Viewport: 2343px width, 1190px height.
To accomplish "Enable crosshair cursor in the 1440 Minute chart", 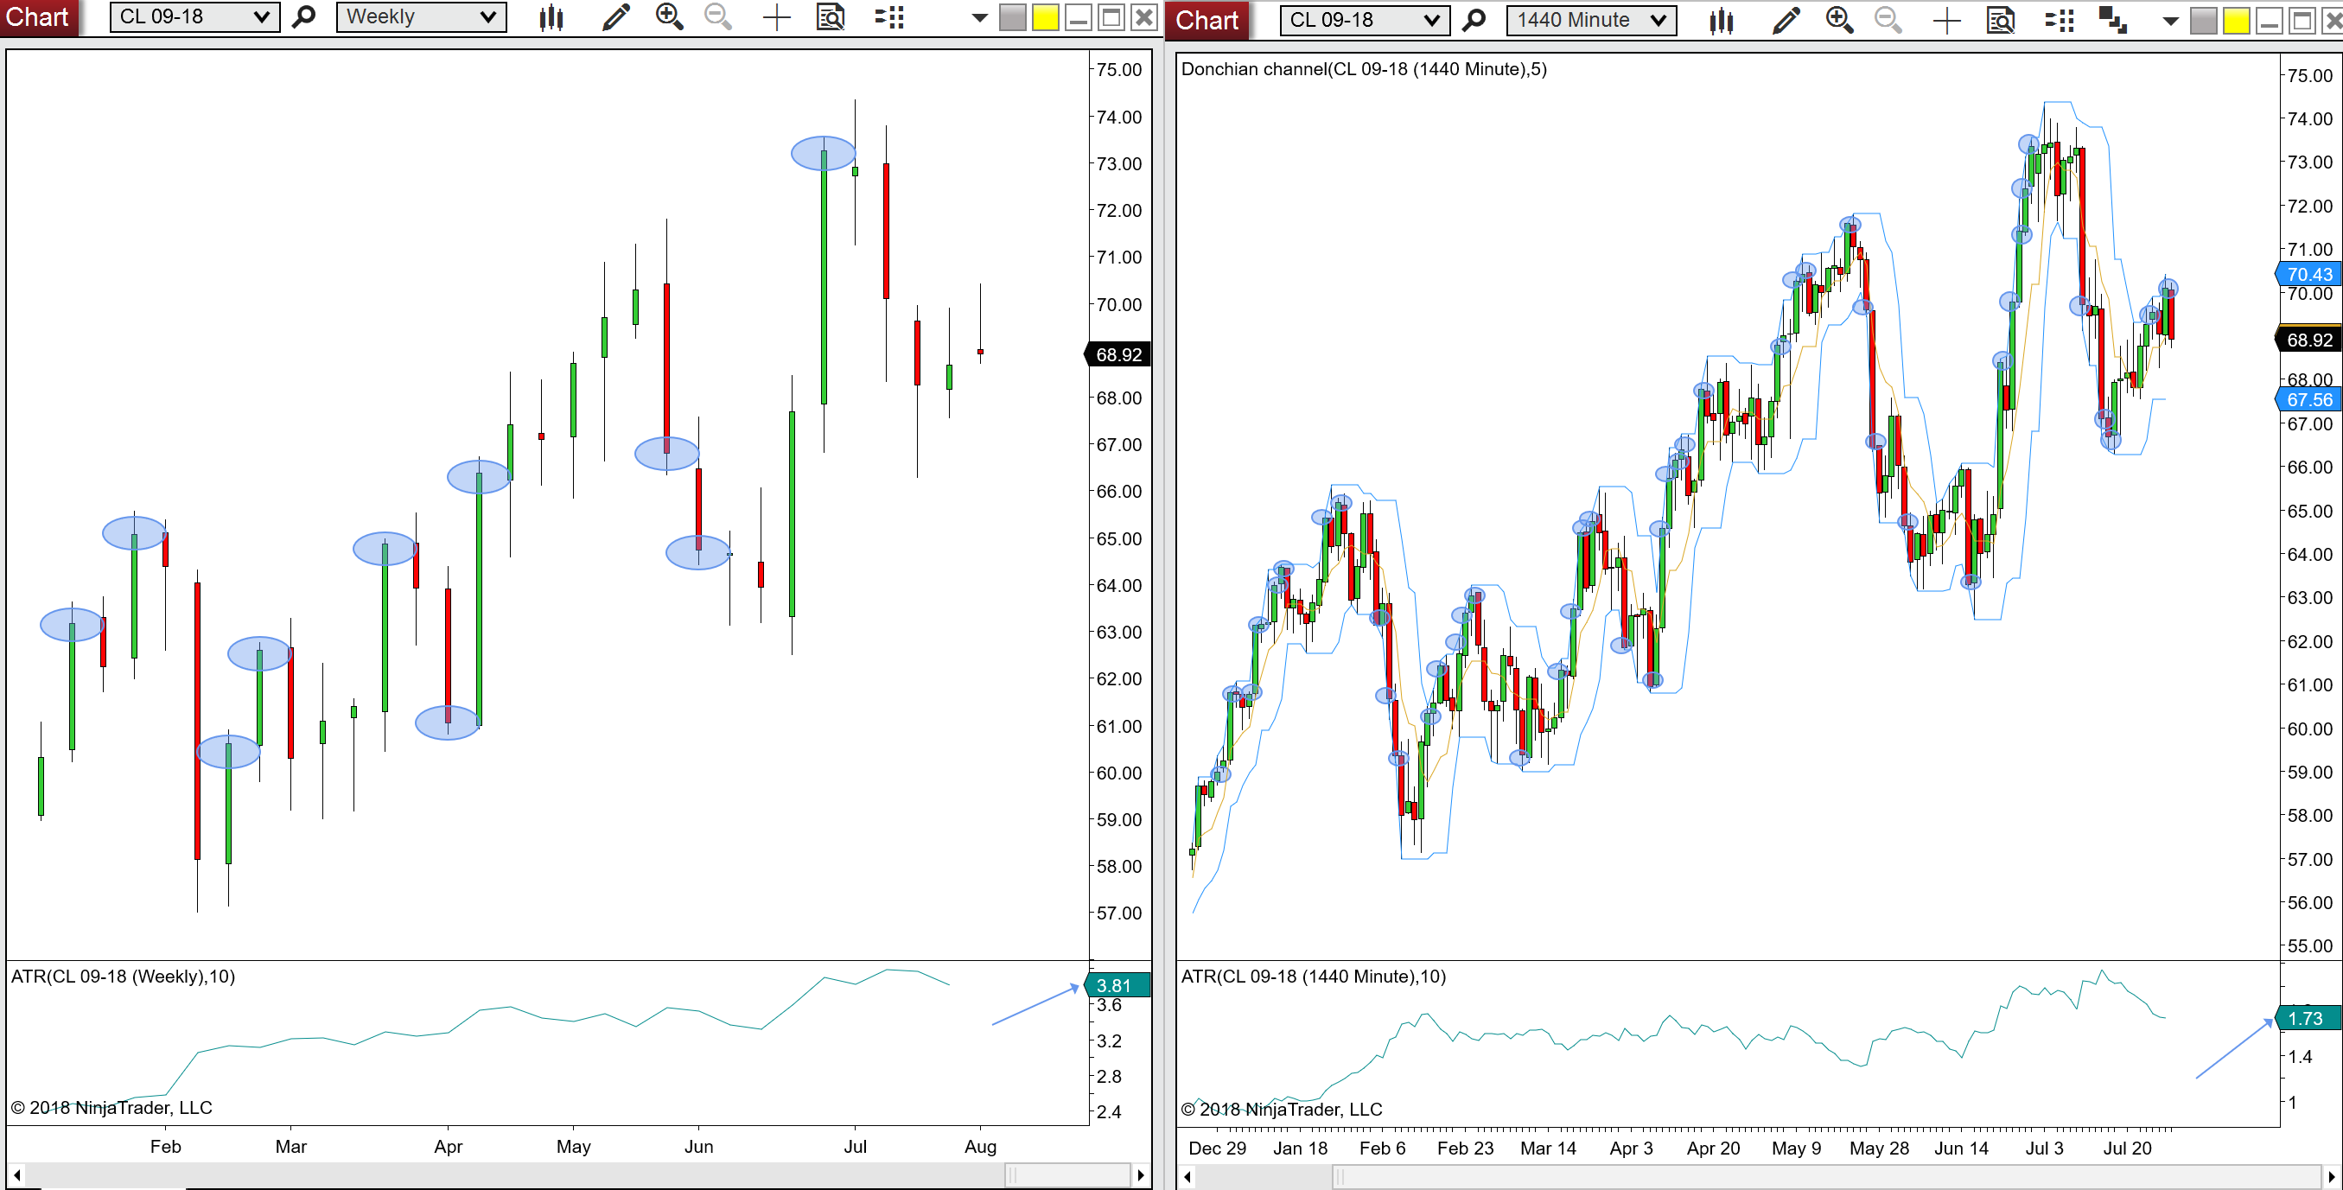I will point(1946,20).
